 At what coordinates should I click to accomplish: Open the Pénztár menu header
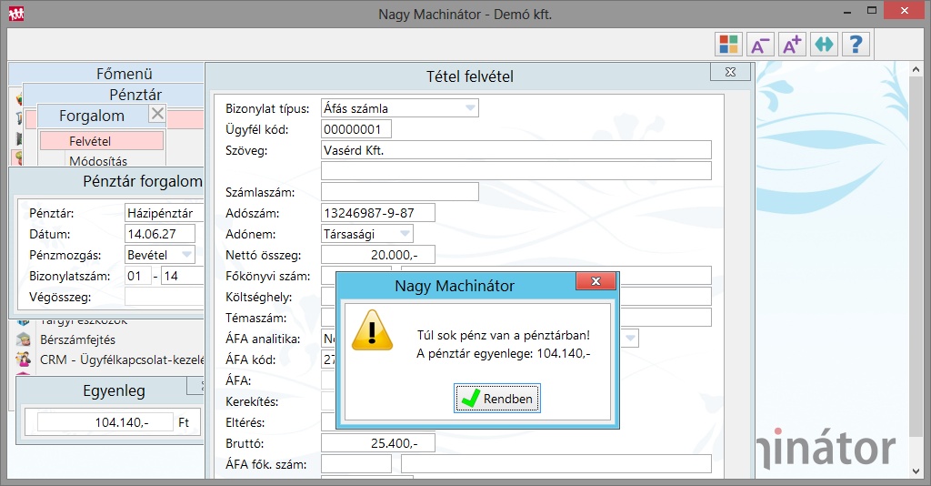coord(135,95)
